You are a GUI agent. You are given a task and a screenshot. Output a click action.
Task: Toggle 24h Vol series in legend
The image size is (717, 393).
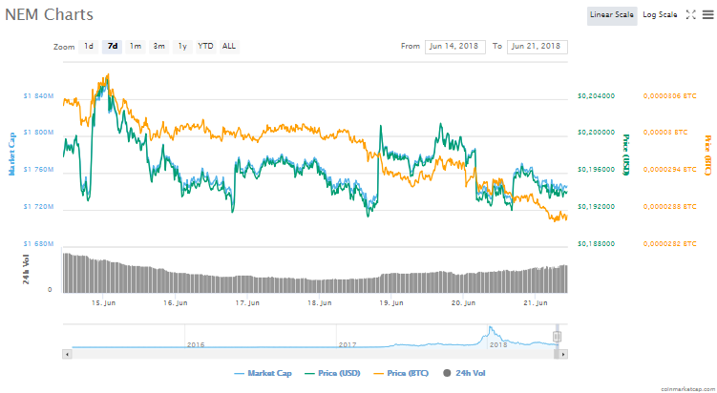point(464,373)
